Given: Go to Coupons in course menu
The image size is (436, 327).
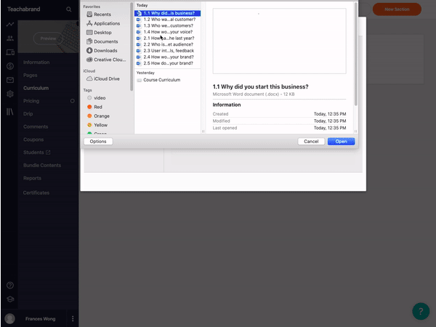Looking at the screenshot, I should click(x=33, y=140).
